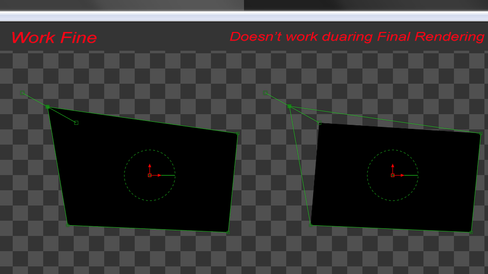Select the right shape's bottom-right control point
The height and width of the screenshot is (274, 488).
click(471, 232)
